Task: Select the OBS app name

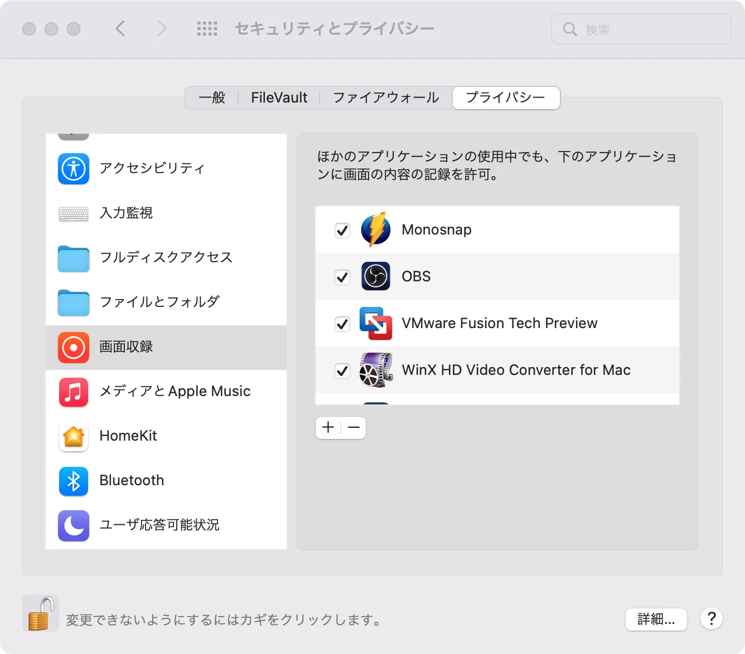Action: [417, 276]
